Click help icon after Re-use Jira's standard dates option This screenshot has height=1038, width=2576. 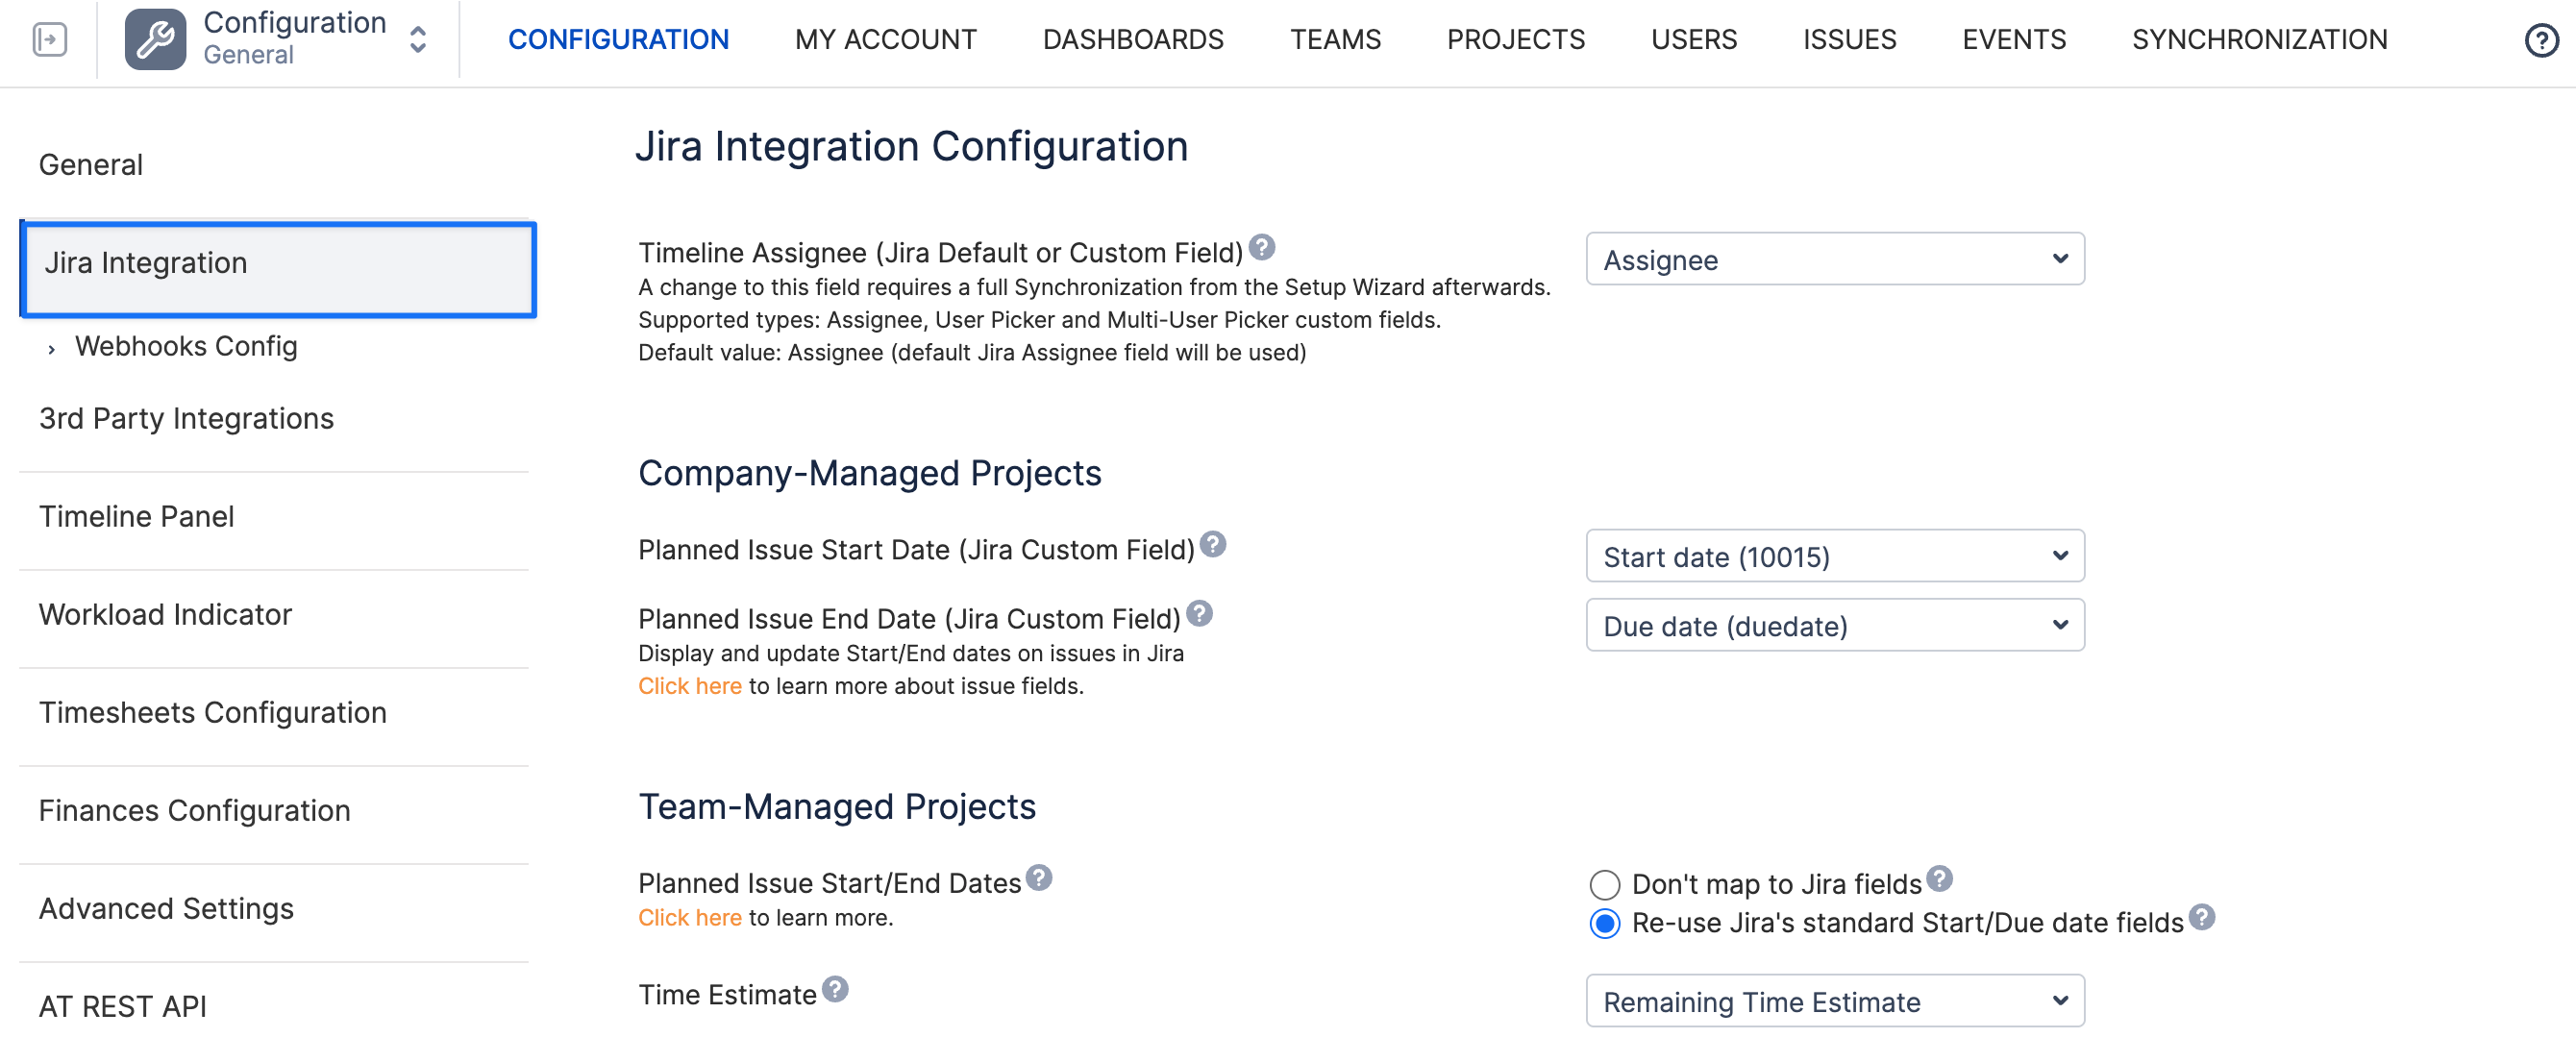(x=2201, y=917)
